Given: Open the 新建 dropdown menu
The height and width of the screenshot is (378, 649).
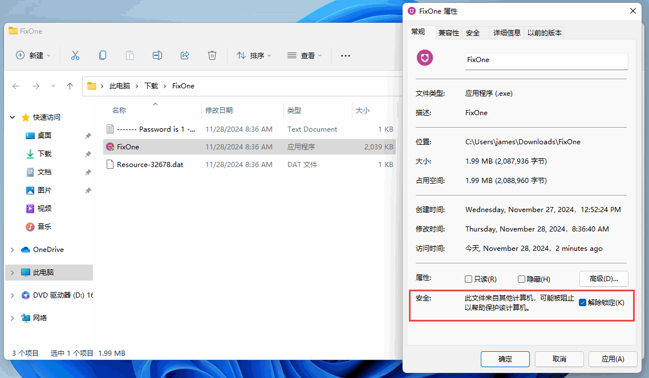Looking at the screenshot, I should tap(33, 55).
